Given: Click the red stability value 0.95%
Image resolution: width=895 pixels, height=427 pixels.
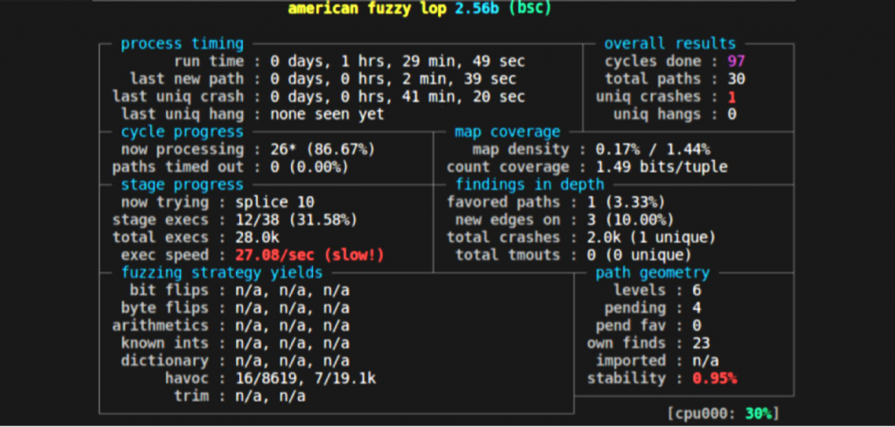Looking at the screenshot, I should tap(714, 378).
